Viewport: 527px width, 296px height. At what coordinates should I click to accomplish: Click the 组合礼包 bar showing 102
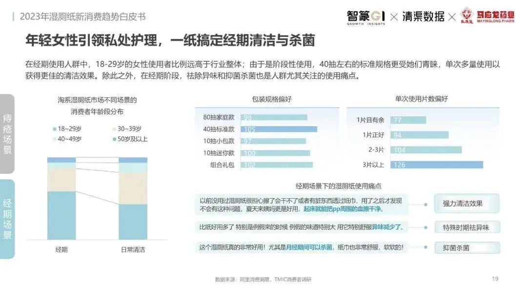276,165
